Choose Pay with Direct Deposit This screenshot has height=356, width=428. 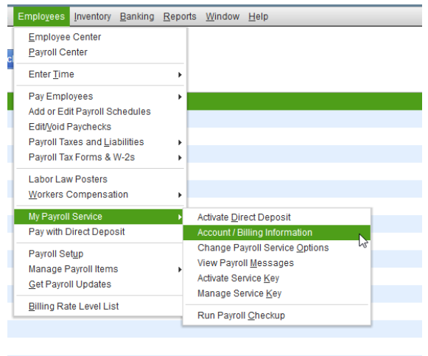(x=98, y=232)
